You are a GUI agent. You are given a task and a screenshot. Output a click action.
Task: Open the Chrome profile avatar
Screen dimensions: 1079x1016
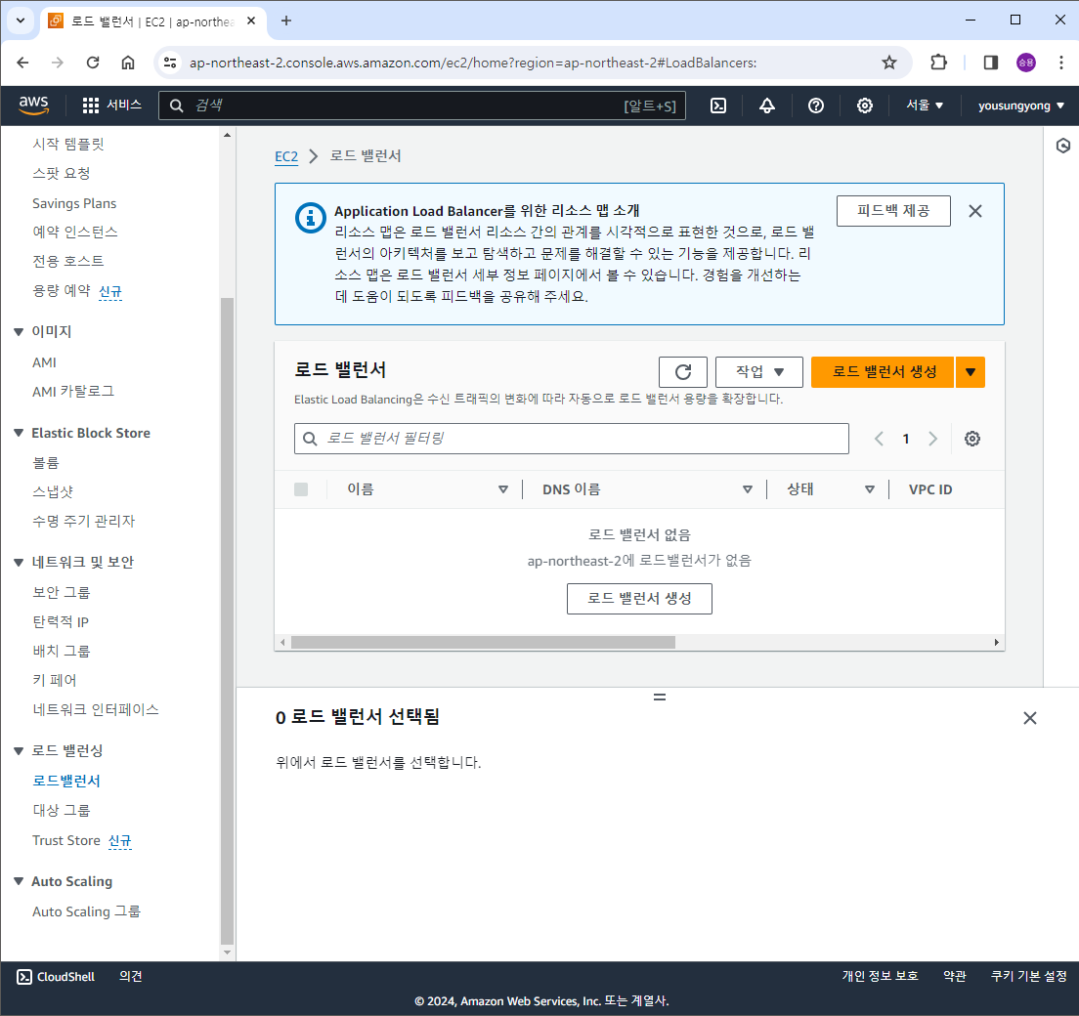coord(1026,63)
